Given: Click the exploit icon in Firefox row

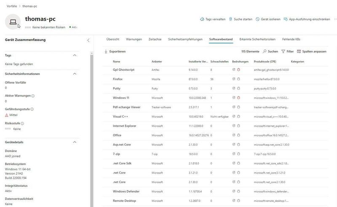Looking at the screenshot, I should [234, 79].
